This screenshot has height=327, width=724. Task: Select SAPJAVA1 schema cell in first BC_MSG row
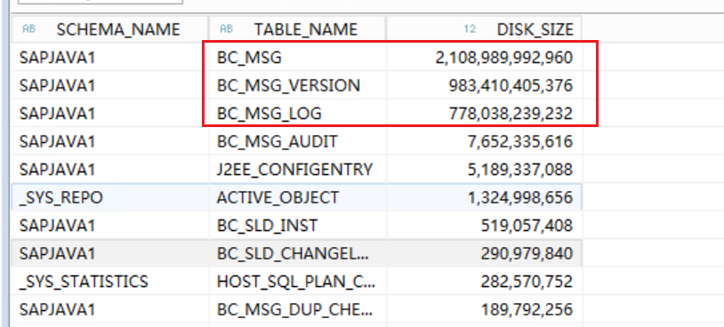110,57
